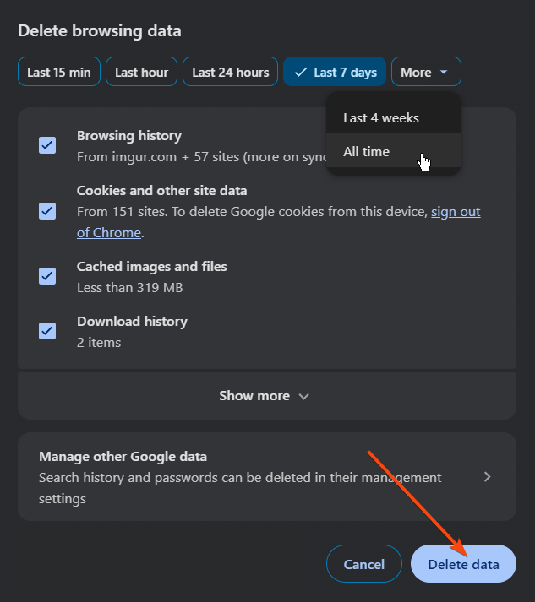Untick the Download history checkbox
Viewport: 535px width, 602px height.
point(47,331)
